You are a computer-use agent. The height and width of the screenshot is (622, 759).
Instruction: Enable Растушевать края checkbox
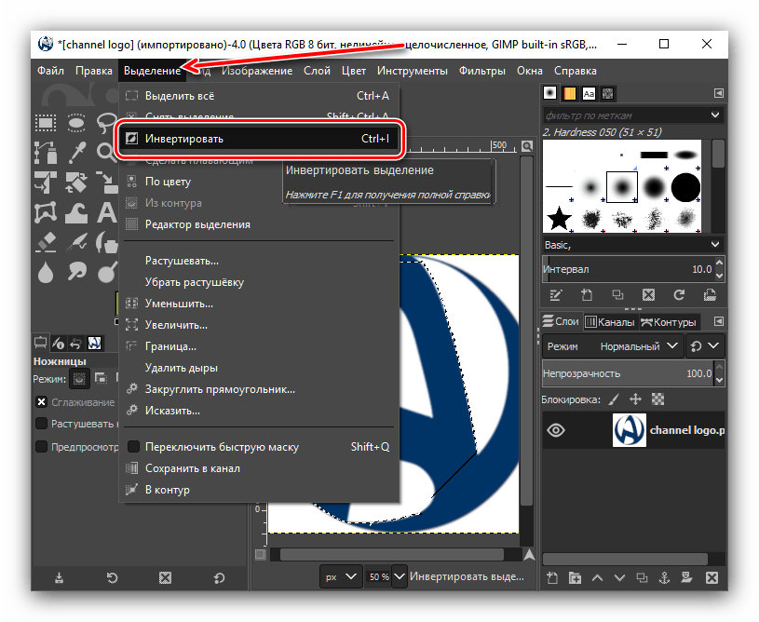[42, 424]
